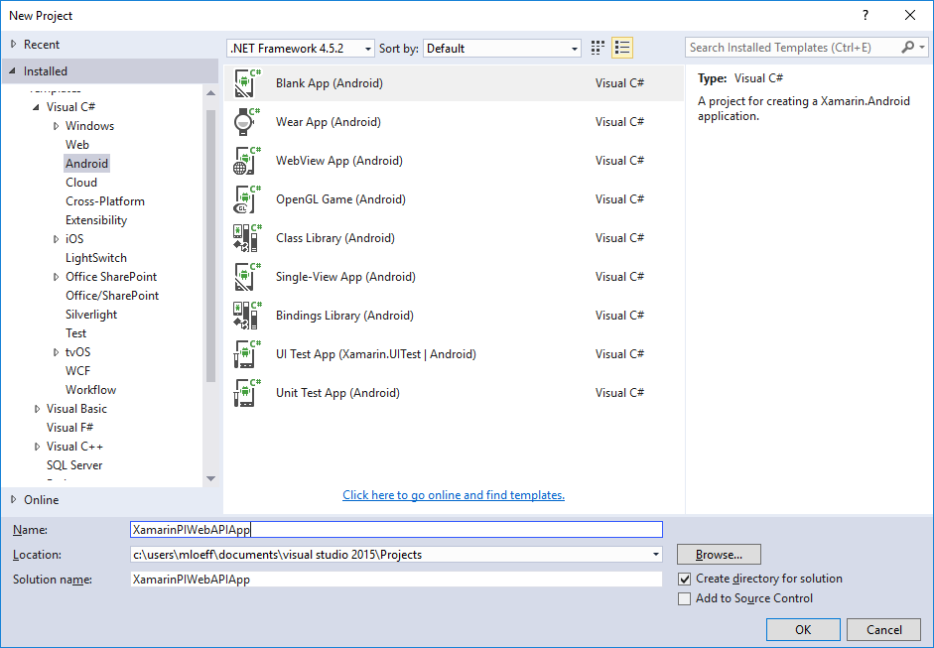Click the category tree scroll down arrow
Screen dimensions: 934x648
210,479
